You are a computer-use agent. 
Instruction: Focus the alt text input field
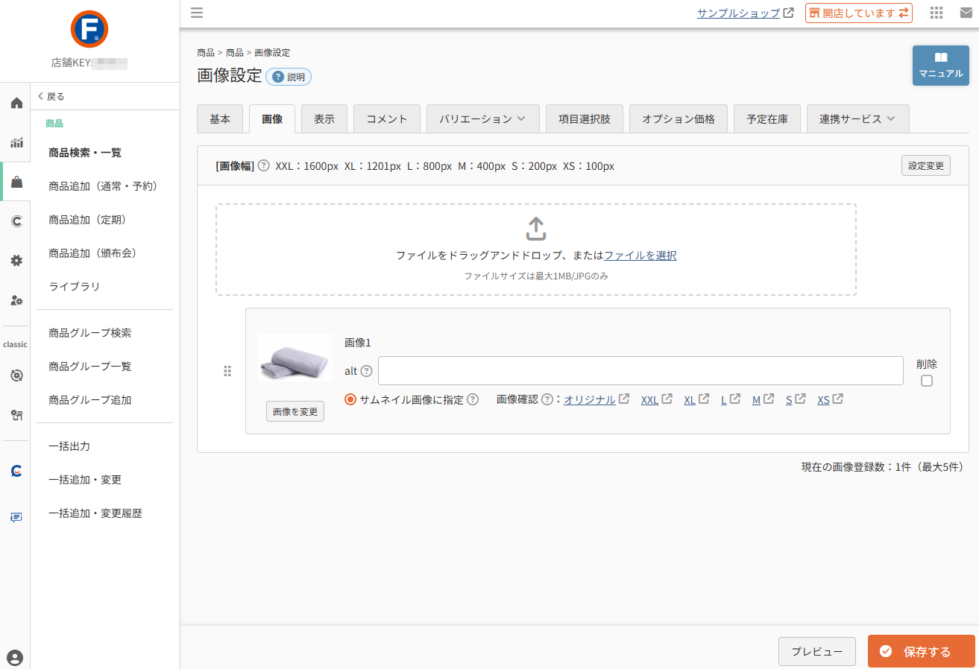click(640, 371)
